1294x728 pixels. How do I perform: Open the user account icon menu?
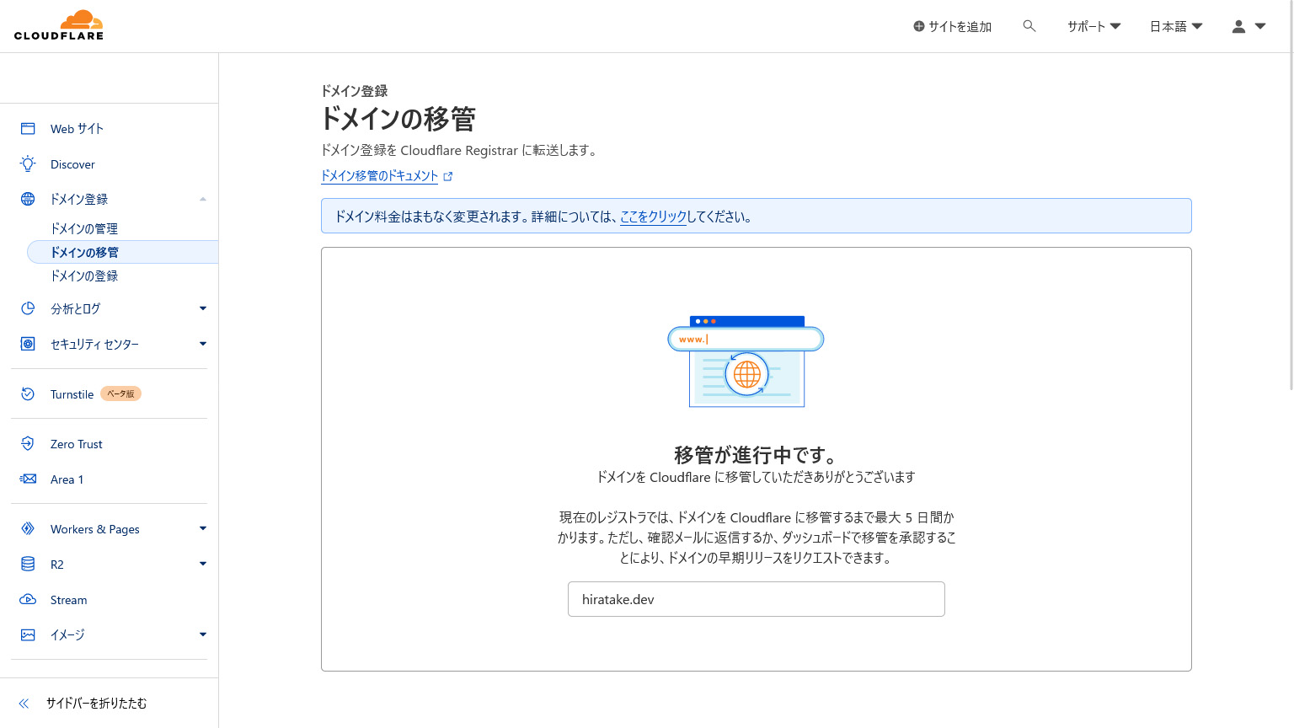point(1238,26)
